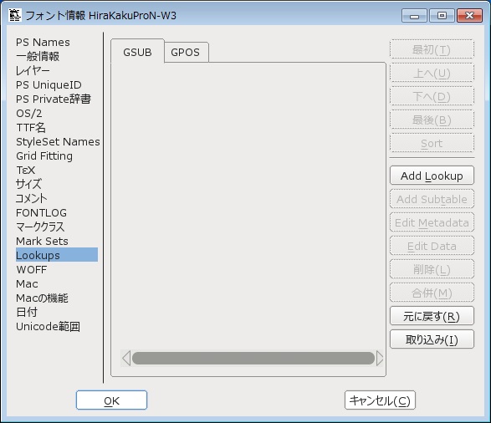Select Mark Sets in the list

click(x=42, y=242)
